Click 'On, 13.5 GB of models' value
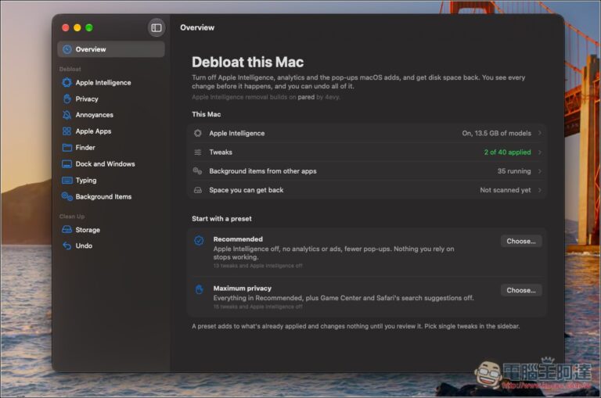 click(497, 133)
